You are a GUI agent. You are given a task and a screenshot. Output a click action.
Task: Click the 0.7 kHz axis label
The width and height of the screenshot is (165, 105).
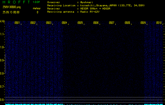click(2, 87)
